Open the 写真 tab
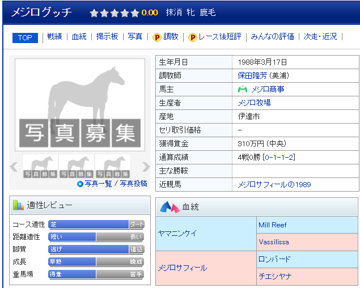This screenshot has width=360, height=288. [135, 36]
